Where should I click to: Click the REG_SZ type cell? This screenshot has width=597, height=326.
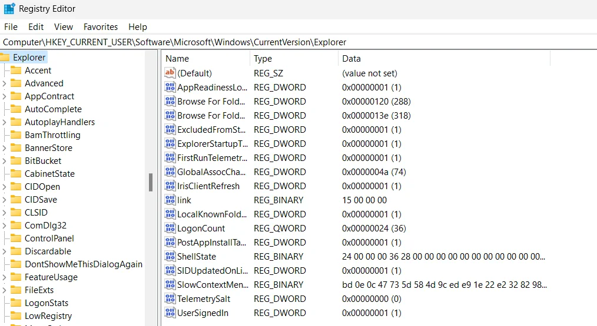268,73
